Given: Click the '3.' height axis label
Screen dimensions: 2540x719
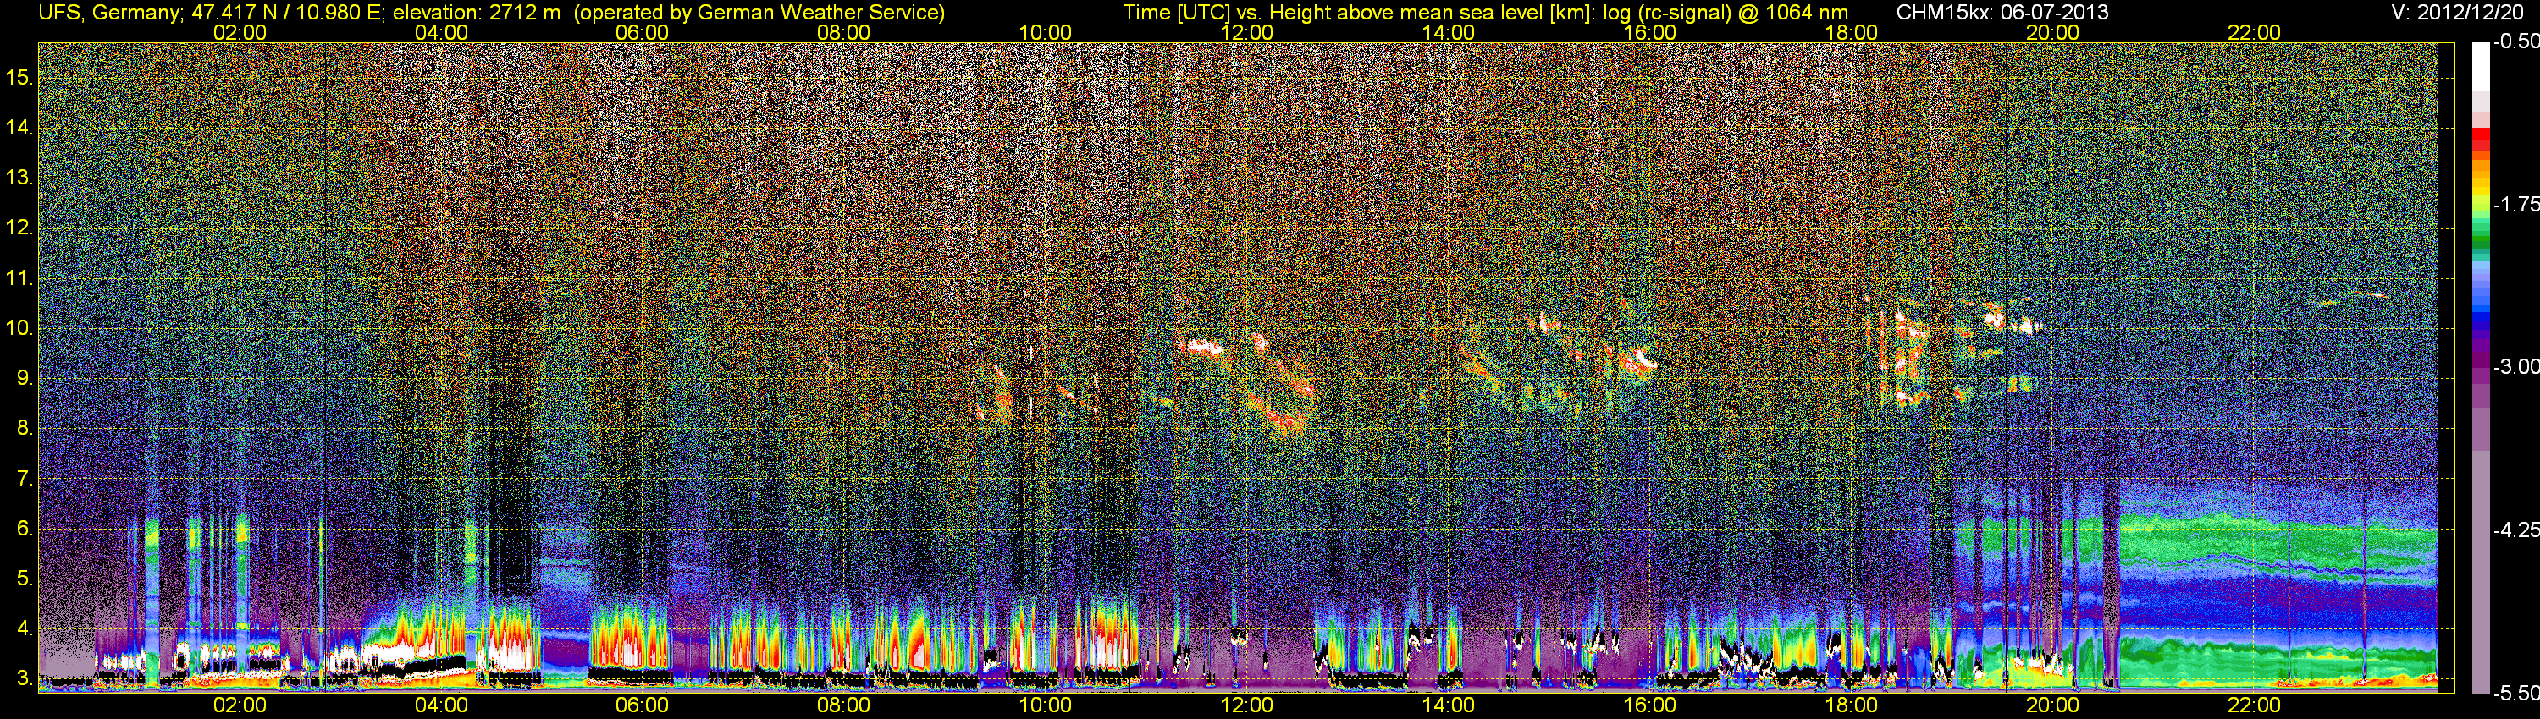Looking at the screenshot, I should (24, 678).
